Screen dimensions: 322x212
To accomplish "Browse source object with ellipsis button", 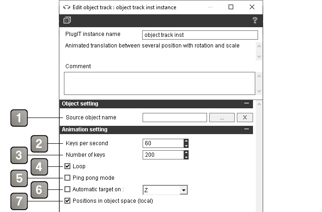I will pos(222,118).
